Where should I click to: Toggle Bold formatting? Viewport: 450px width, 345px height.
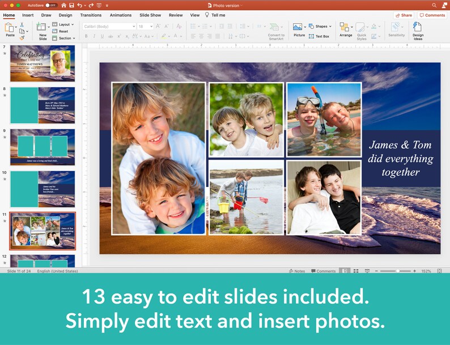pyautogui.click(x=86, y=36)
